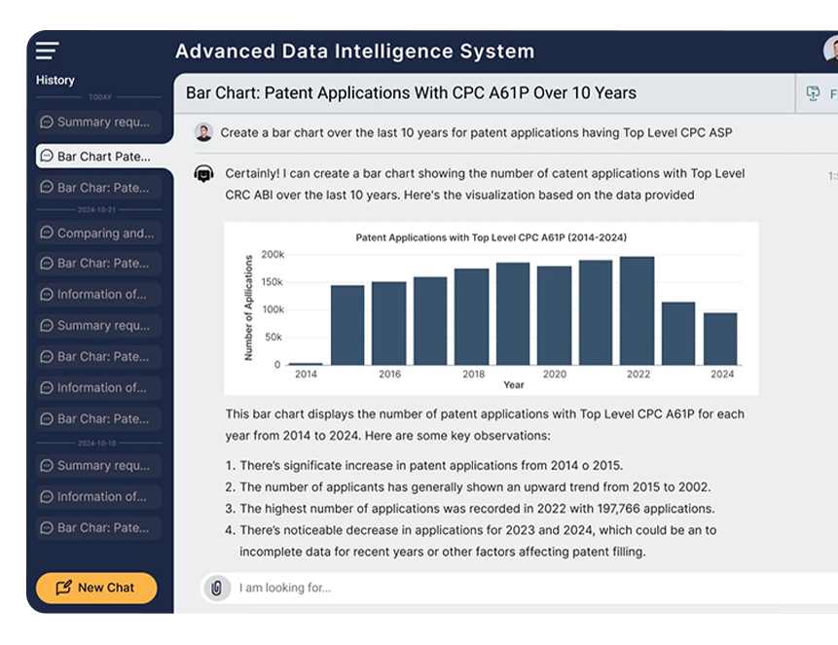Click chat bubble icon of Comparing and... entry
The height and width of the screenshot is (645, 838).
47,233
